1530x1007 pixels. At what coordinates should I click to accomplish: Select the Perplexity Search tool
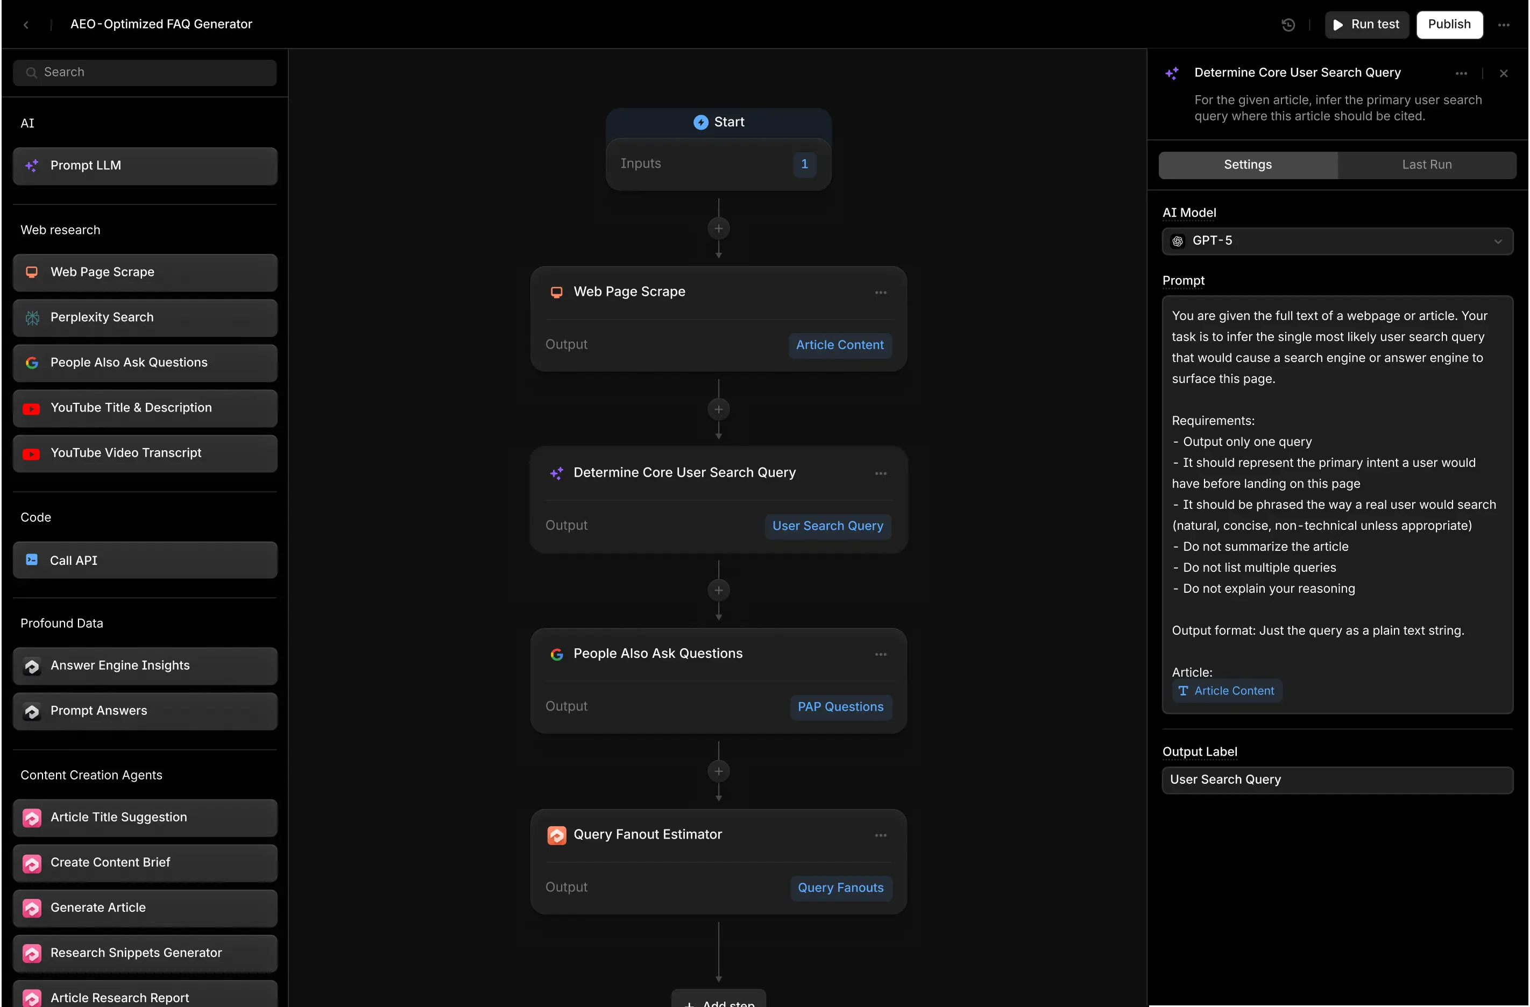(x=145, y=317)
